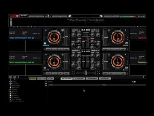This screenshot has height=116, width=154.
Task: Toggle the green round indicator on Deck A
Action: tap(63, 30)
